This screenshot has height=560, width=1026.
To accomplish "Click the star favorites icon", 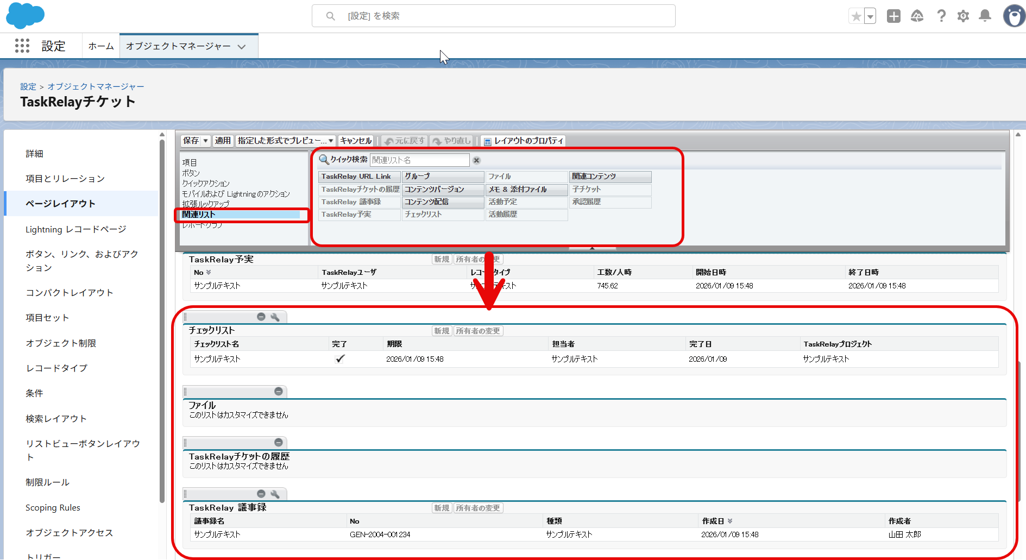I will (857, 16).
